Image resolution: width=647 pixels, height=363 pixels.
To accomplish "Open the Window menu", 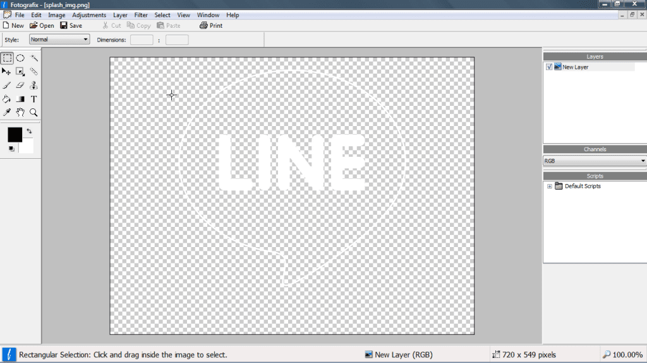I will (208, 15).
